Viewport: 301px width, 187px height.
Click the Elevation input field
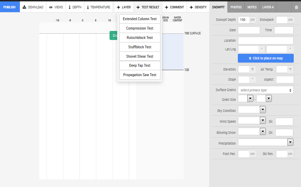(x=243, y=69)
